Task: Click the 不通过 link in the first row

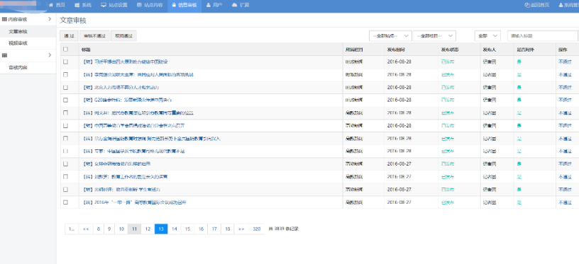Action: coord(565,62)
